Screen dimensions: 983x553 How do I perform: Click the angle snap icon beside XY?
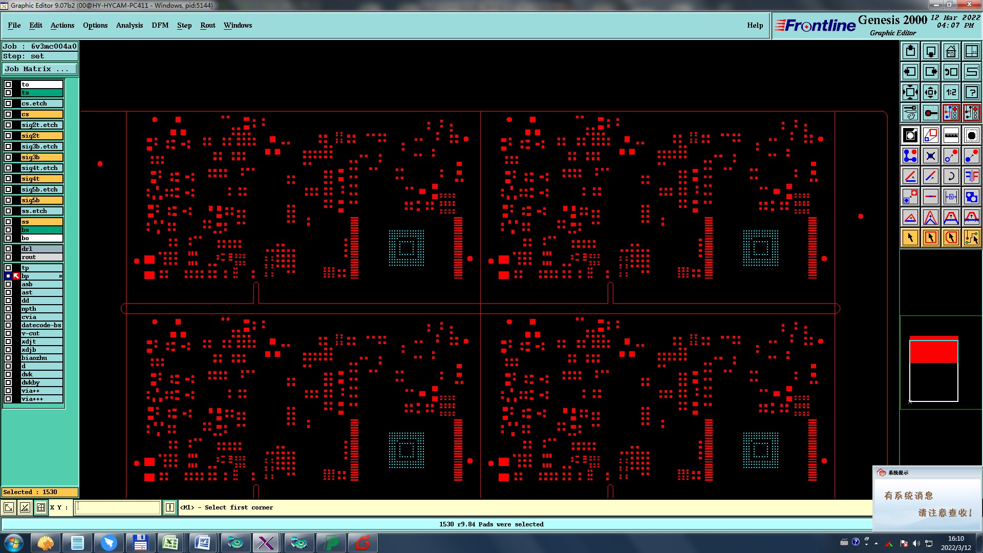25,507
